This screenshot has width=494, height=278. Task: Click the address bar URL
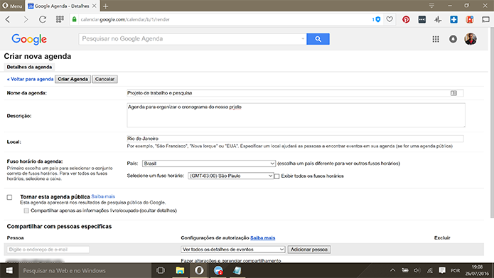pyautogui.click(x=125, y=19)
